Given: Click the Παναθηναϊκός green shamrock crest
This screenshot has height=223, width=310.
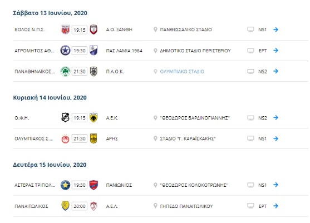Looking at the screenshot, I should tap(65, 71).
